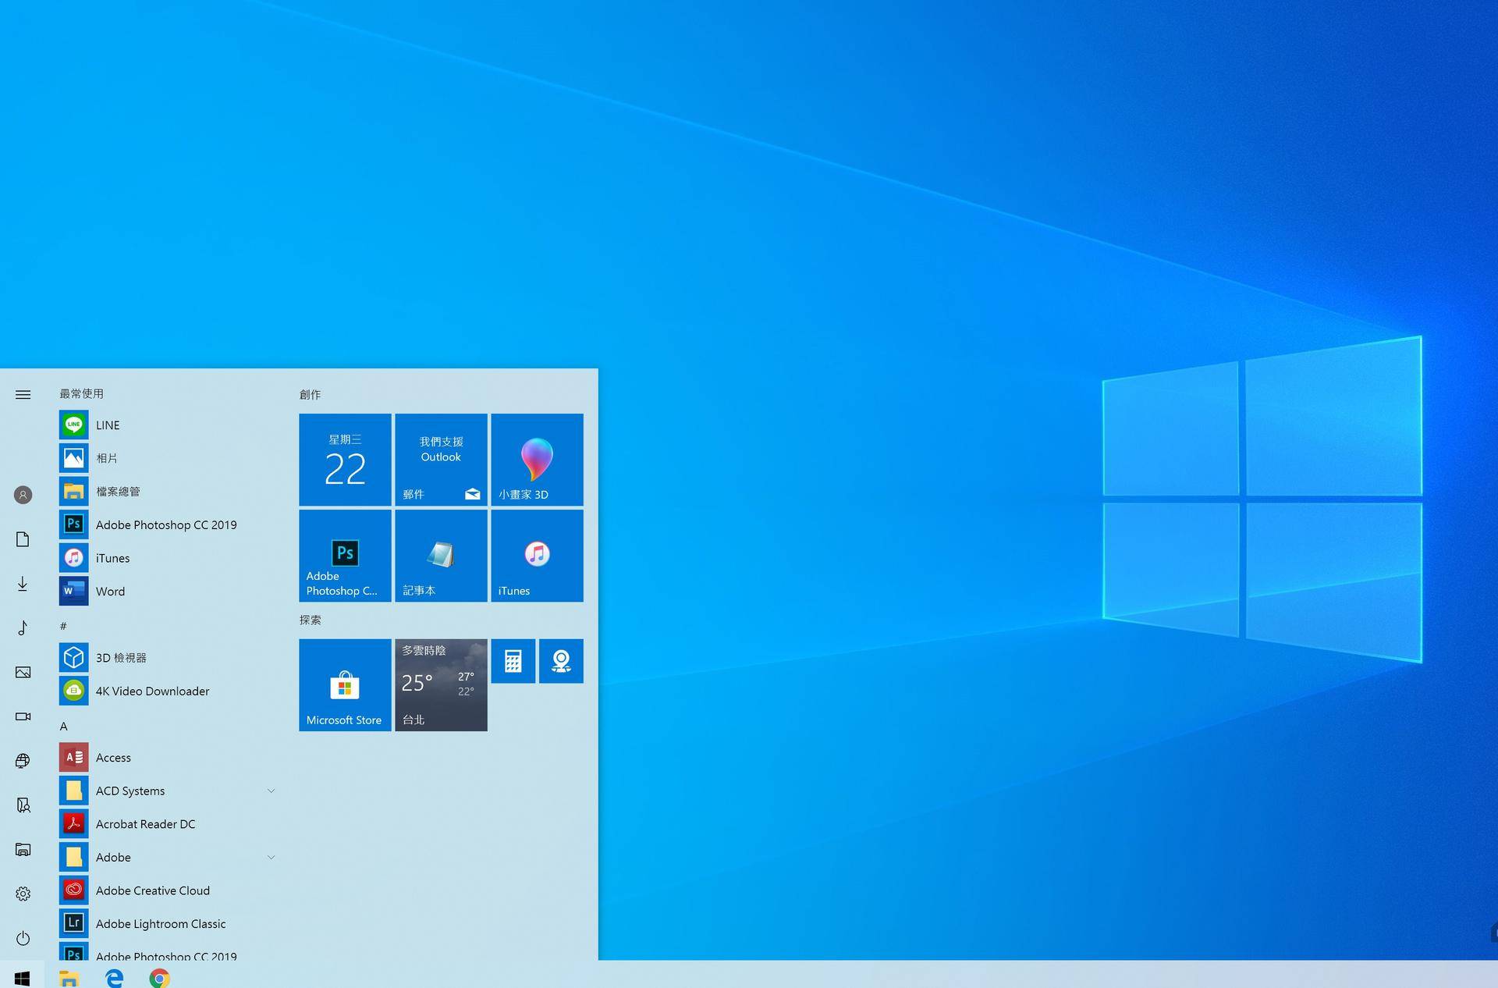Open Settings from the left rail
This screenshot has height=988, width=1498.
click(23, 894)
